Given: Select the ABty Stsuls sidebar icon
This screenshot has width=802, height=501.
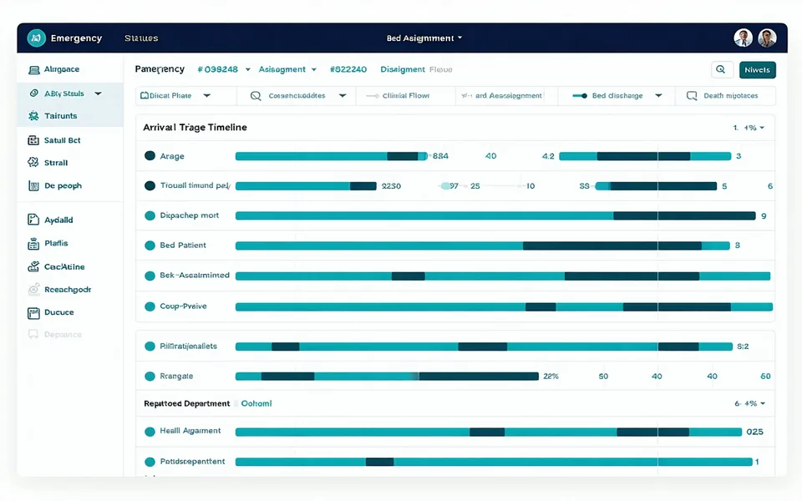Looking at the screenshot, I should (33, 93).
